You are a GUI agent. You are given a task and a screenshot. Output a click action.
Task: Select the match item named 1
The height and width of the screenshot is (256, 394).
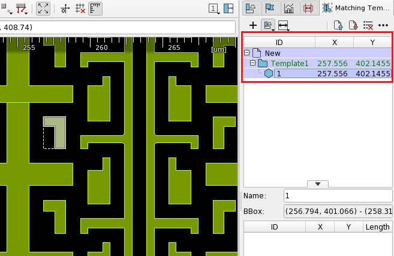pos(318,73)
